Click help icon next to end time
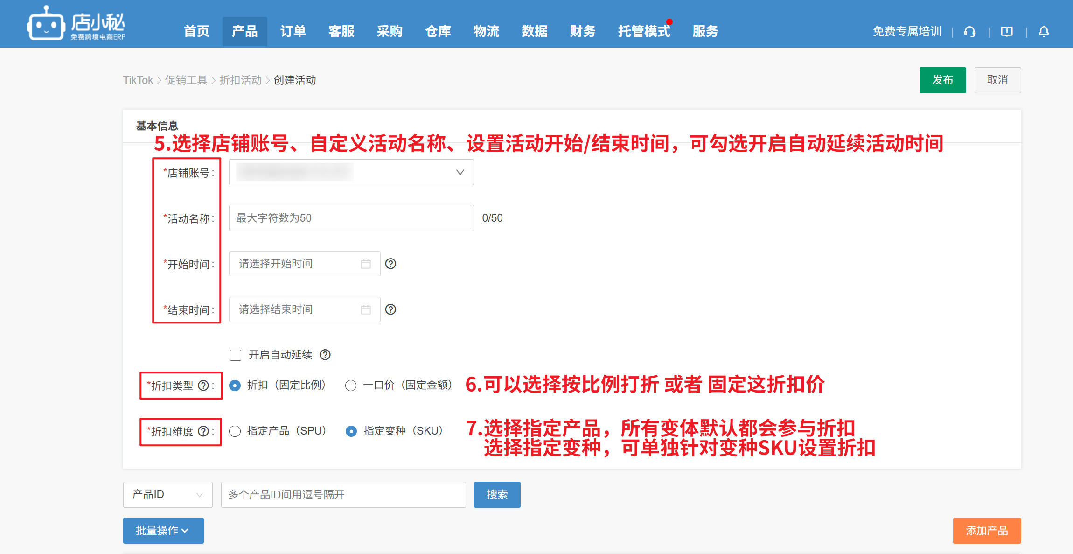This screenshot has height=554, width=1073. tap(390, 309)
